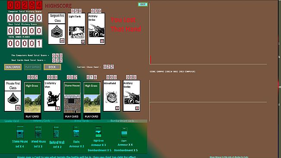Click multiplier badge on Private First Class card
281x158 pixels.
pyautogui.click(x=18, y=107)
